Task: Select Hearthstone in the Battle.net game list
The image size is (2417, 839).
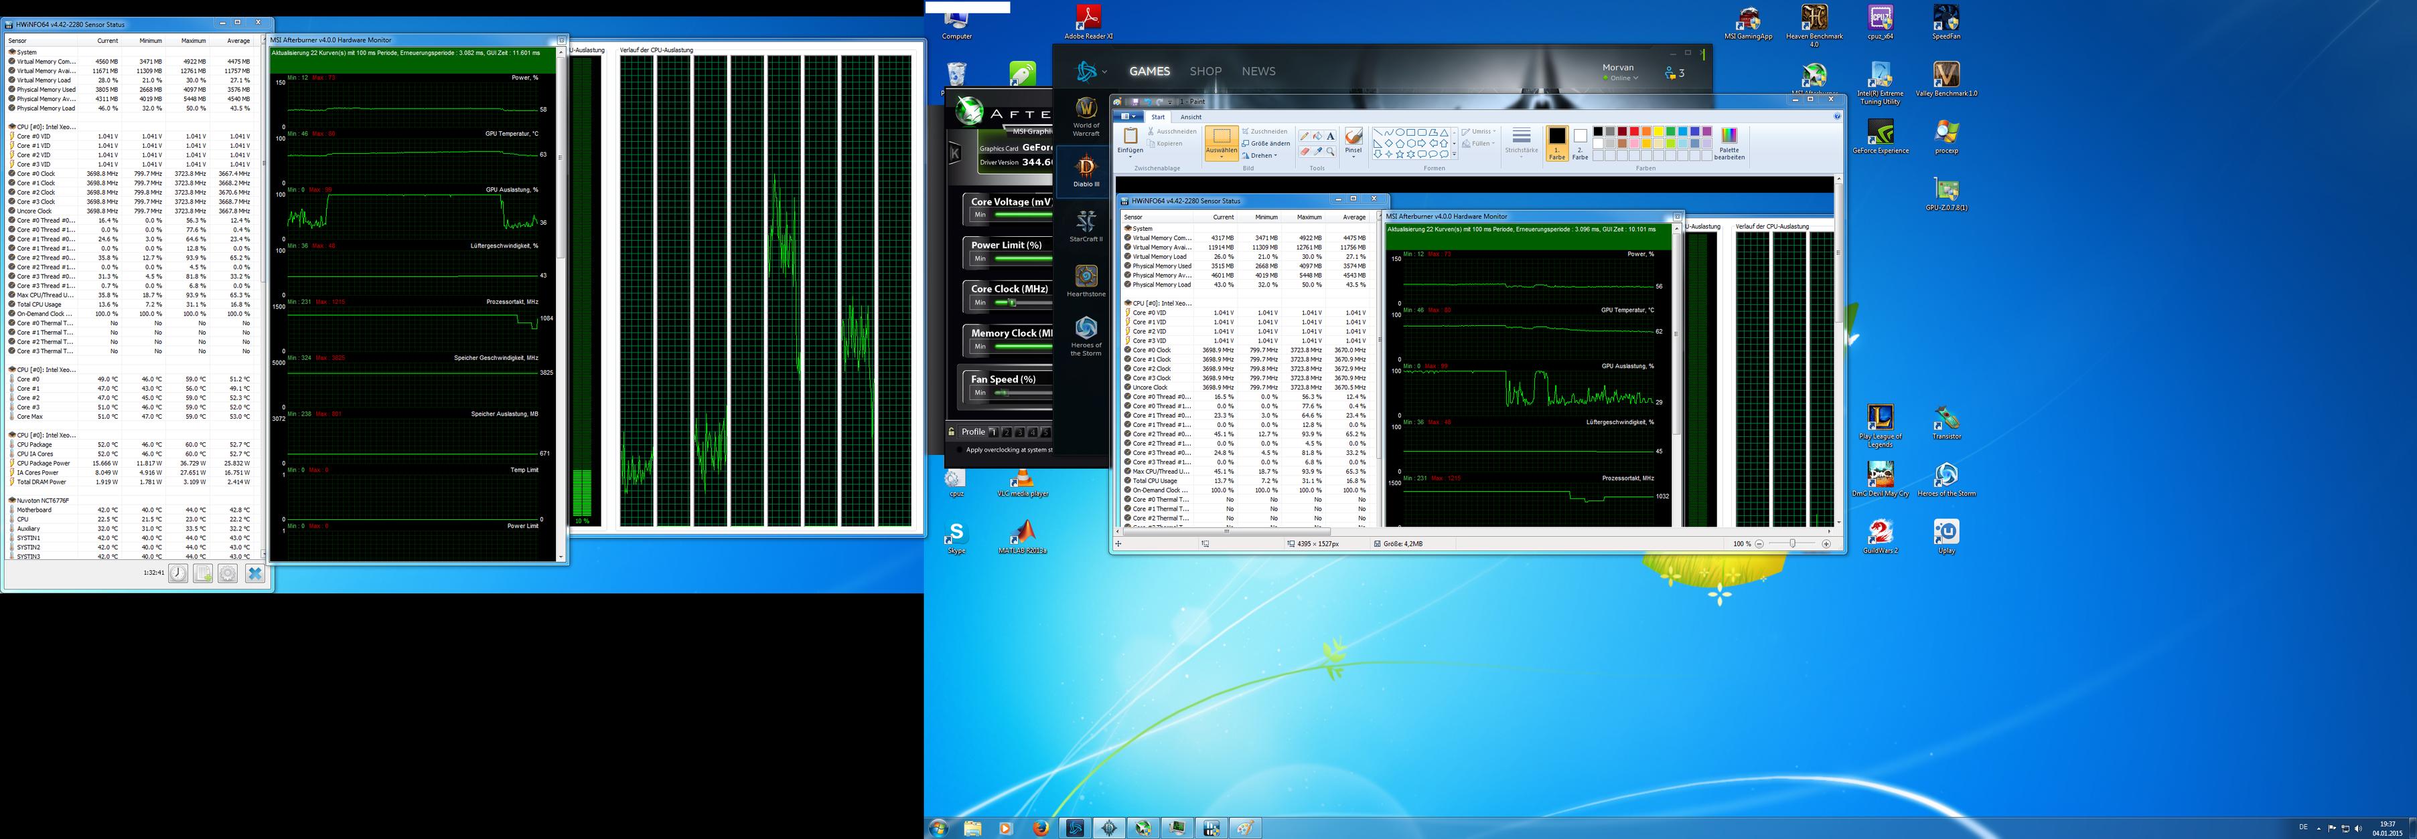Action: (1086, 280)
